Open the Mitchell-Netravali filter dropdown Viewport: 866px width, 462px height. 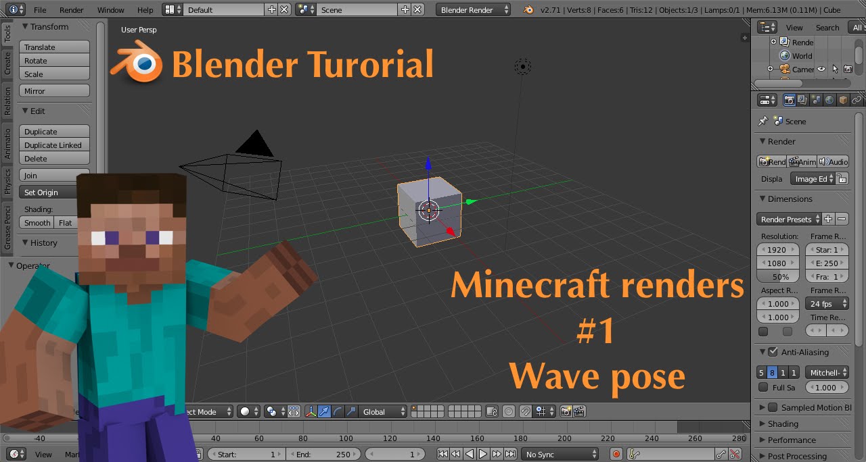(x=826, y=373)
